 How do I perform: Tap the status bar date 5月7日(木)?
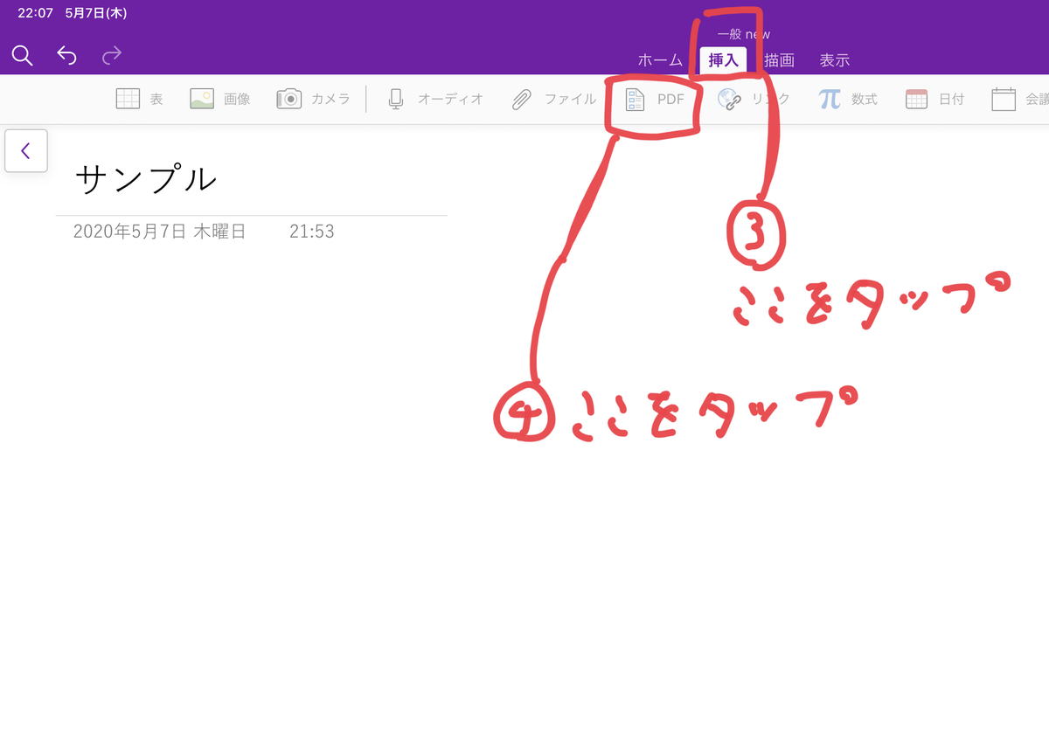click(96, 13)
